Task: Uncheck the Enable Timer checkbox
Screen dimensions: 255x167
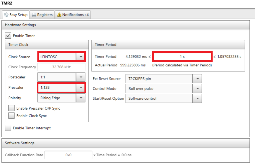Action: (x=8, y=36)
